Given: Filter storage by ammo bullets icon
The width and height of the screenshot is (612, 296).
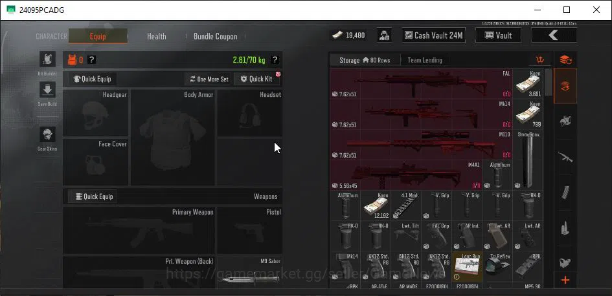Looking at the screenshot, I should click(x=565, y=228).
